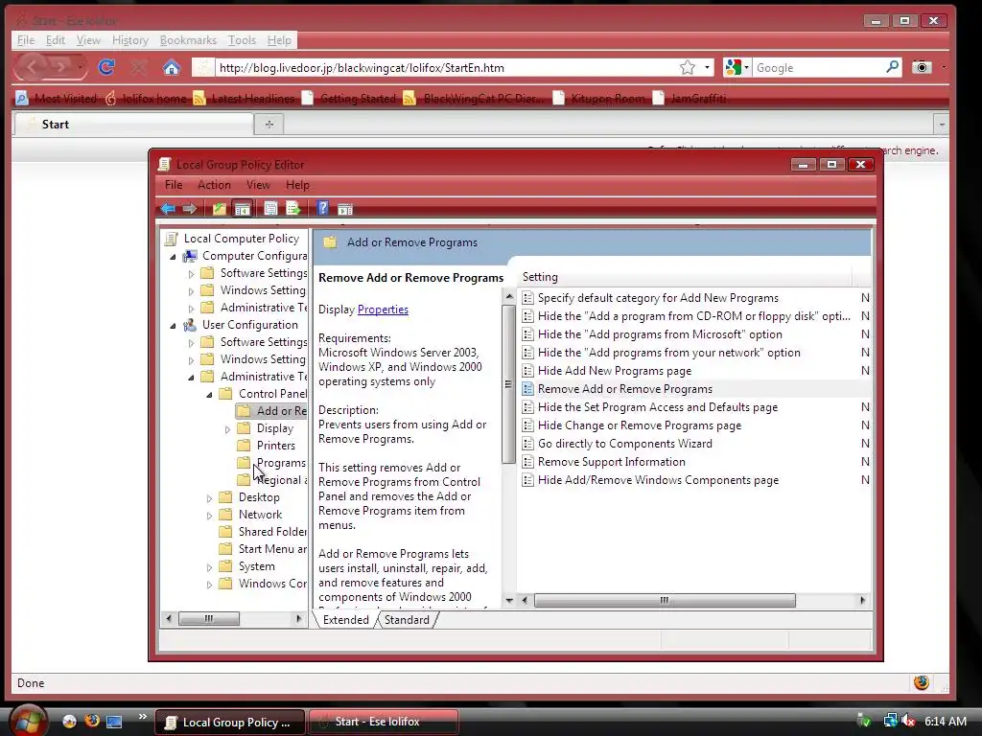
Task: Collapse the Control Panel tree node
Action: pyautogui.click(x=210, y=394)
